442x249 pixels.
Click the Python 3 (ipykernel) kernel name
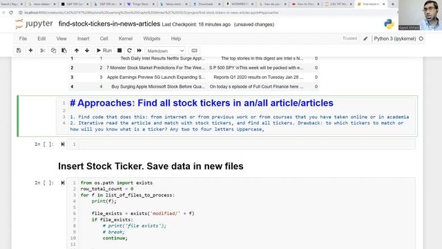tap(394, 39)
